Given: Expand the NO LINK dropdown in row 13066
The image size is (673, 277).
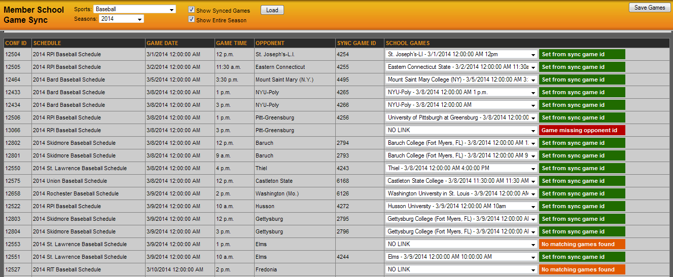Looking at the screenshot, I should tap(461, 130).
